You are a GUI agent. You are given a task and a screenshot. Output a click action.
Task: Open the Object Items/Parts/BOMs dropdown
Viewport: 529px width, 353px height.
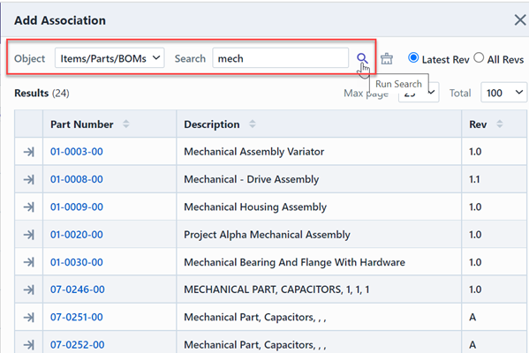coord(110,58)
